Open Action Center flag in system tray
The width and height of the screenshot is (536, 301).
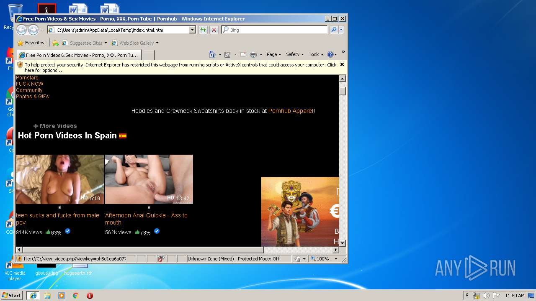[x=496, y=296]
